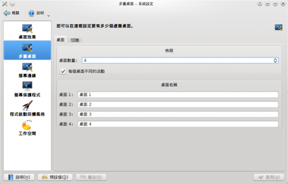
Task: Click the title bar help question button
Action: tap(260, 4)
